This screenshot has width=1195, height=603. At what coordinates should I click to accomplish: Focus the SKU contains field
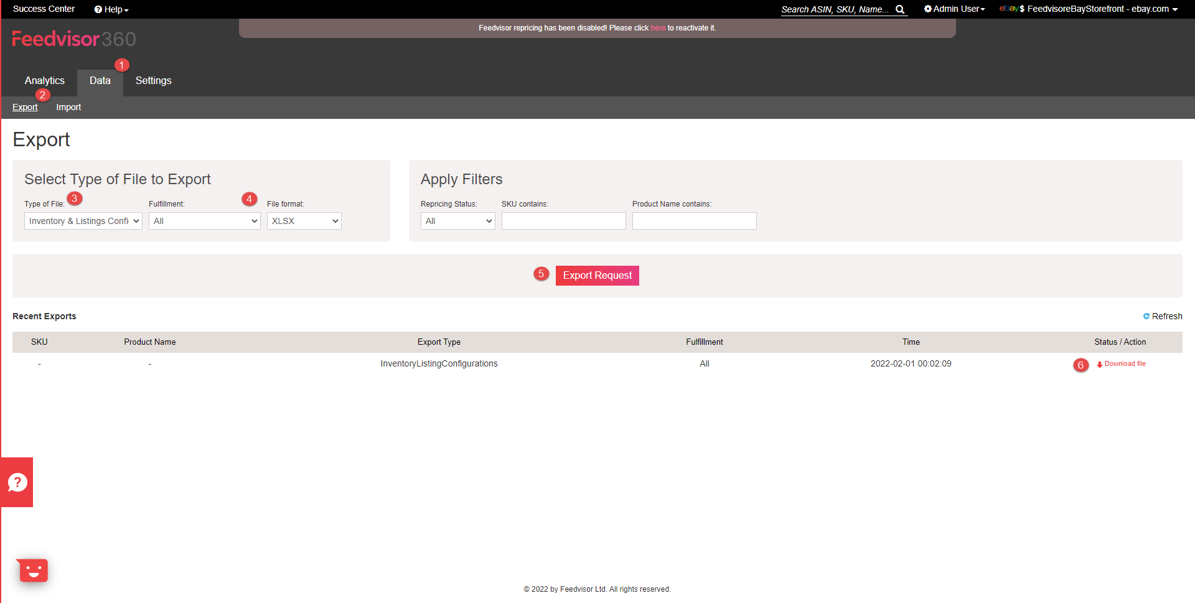tap(564, 221)
